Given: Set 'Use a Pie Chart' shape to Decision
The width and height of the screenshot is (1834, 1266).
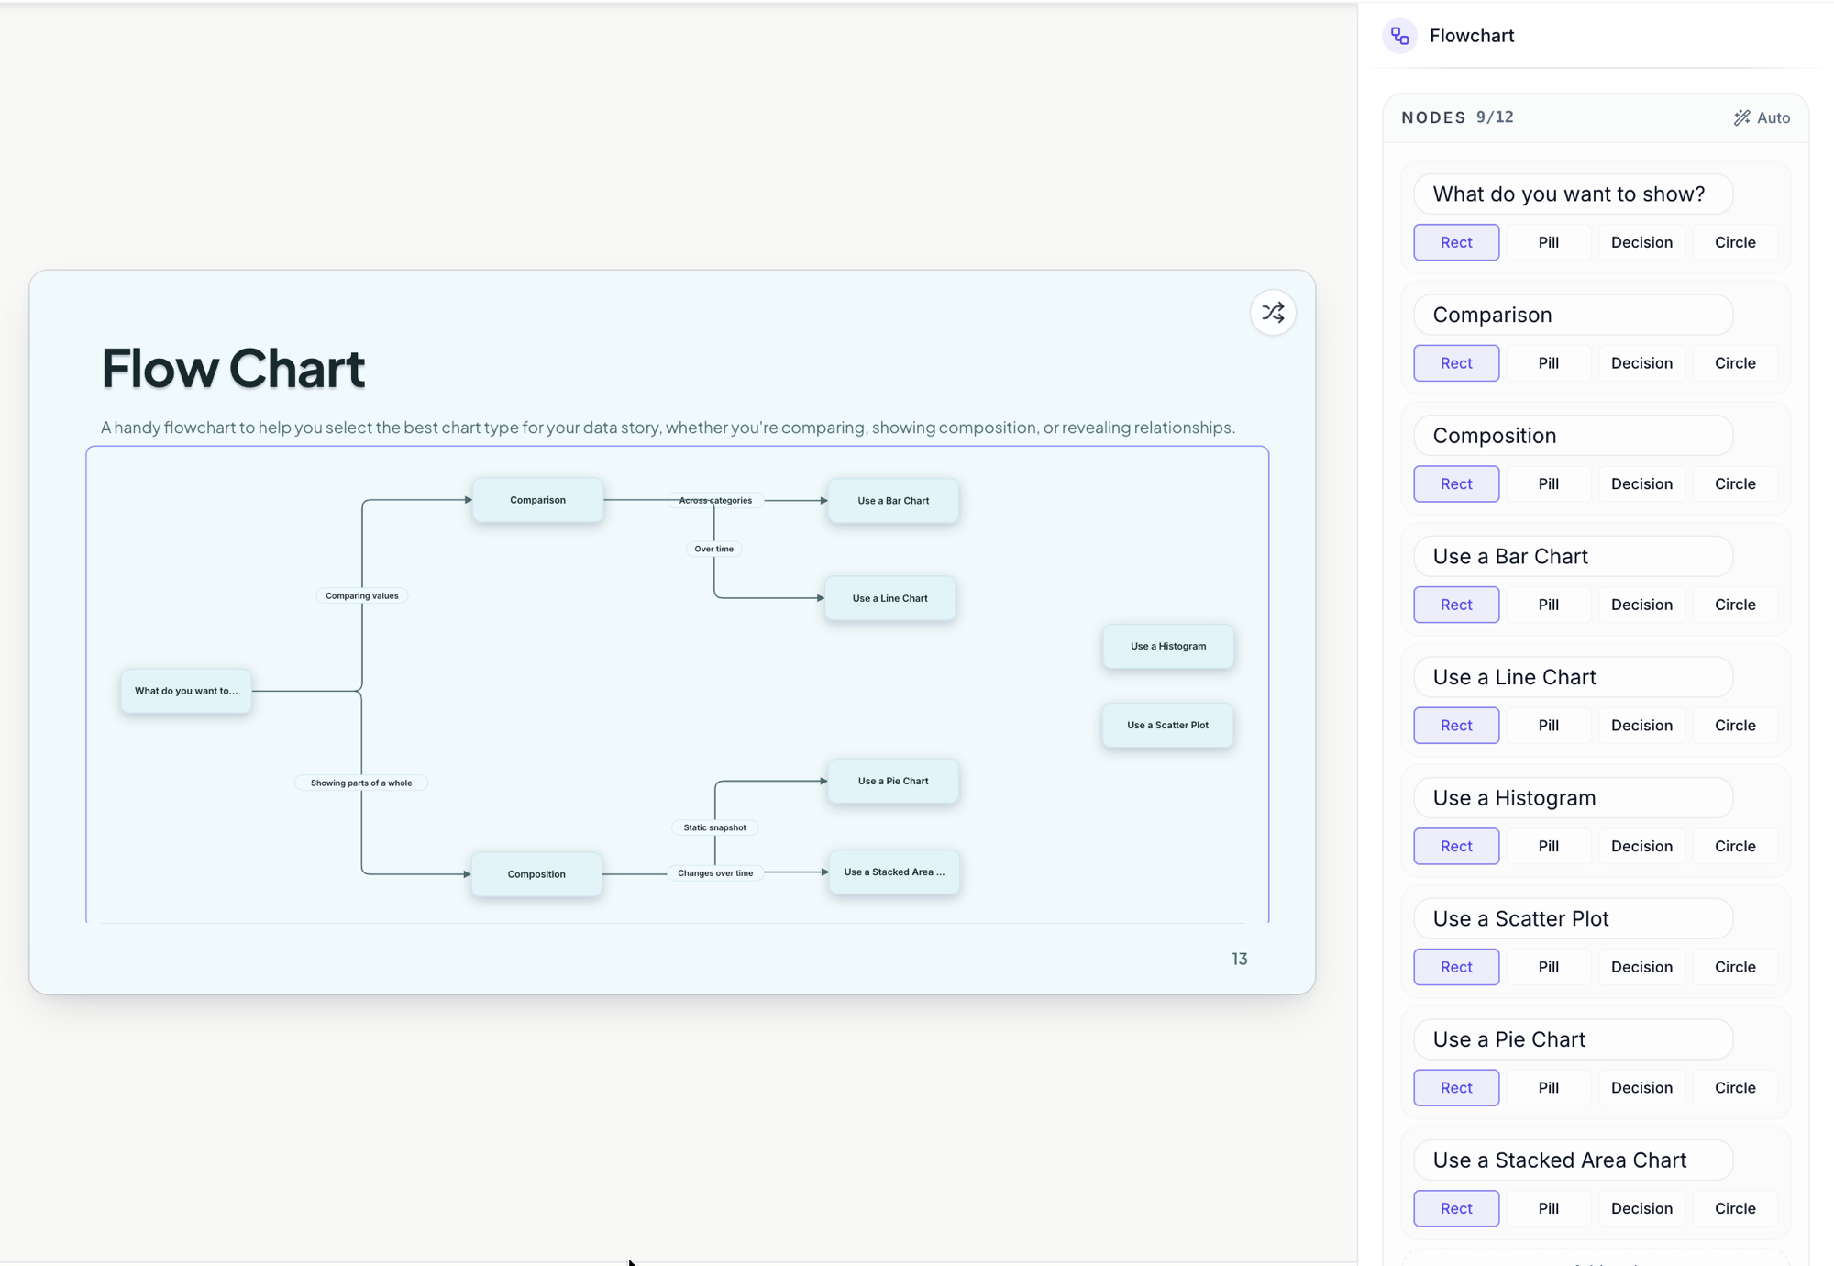Looking at the screenshot, I should [1641, 1088].
